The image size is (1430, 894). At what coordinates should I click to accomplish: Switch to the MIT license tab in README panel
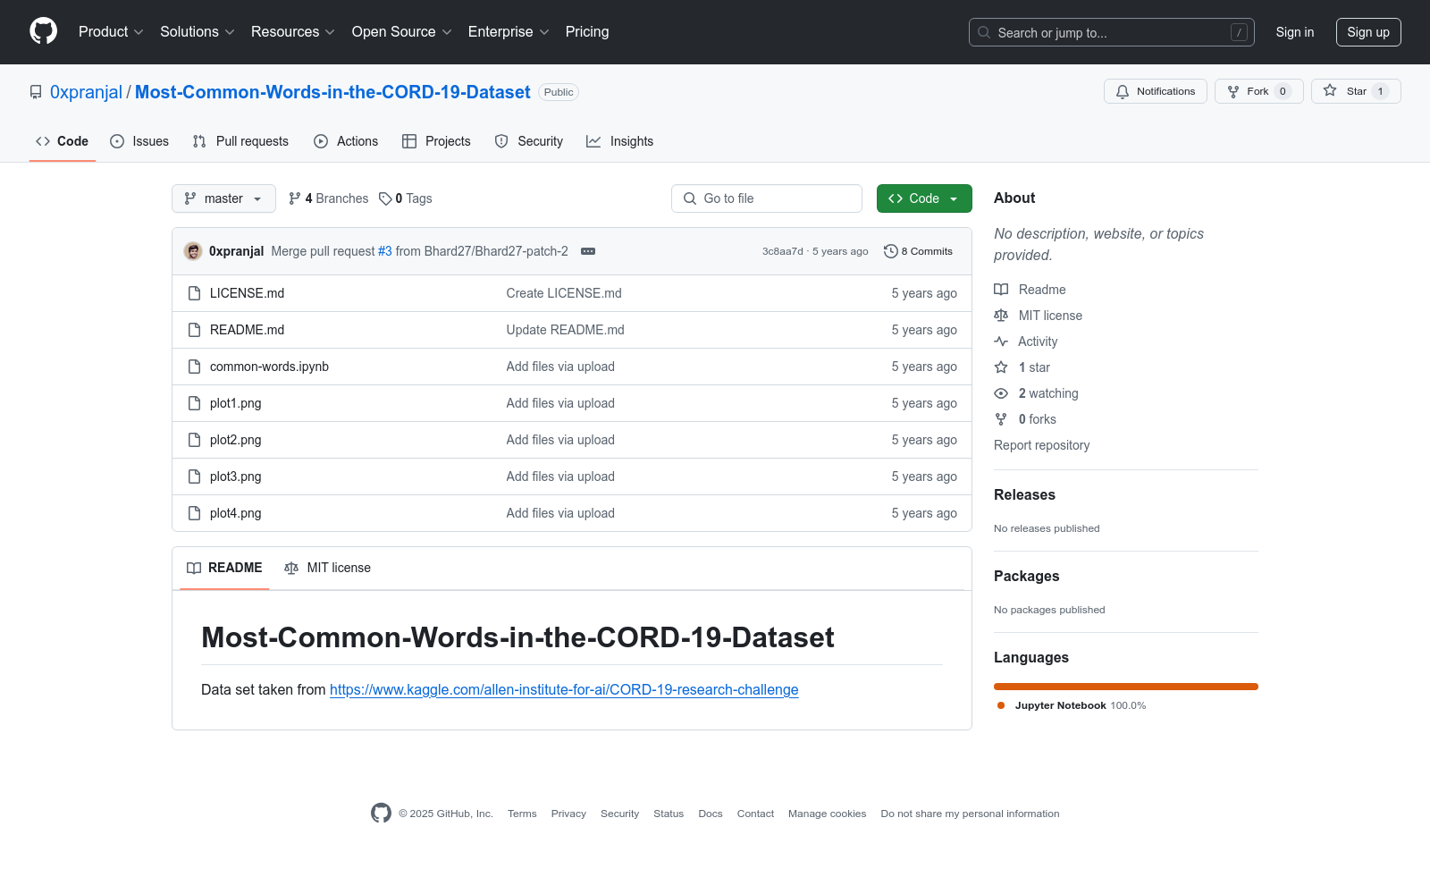click(327, 568)
